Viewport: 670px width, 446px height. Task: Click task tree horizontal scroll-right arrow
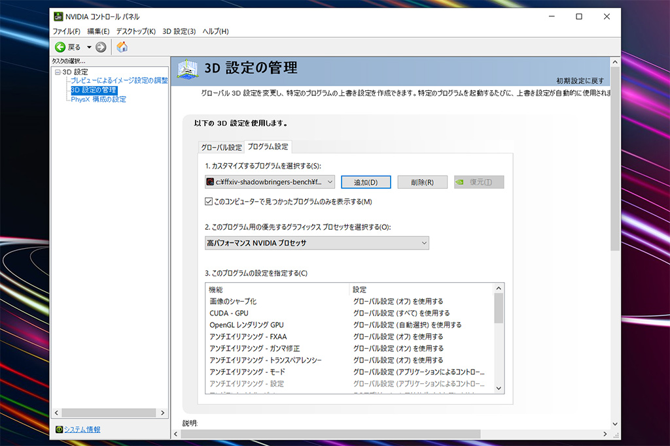(x=162, y=413)
